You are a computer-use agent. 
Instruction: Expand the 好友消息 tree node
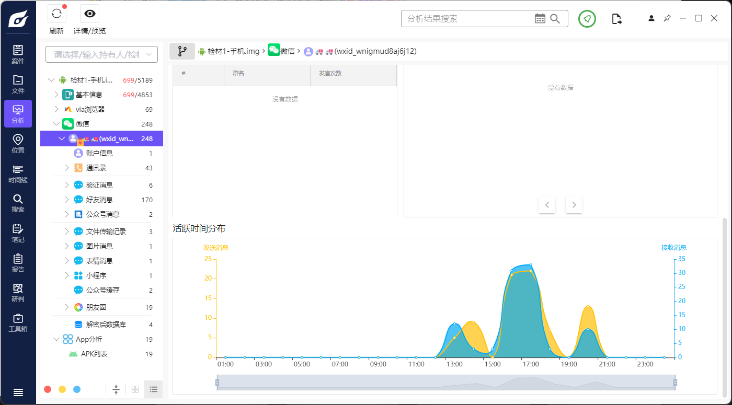(x=67, y=200)
